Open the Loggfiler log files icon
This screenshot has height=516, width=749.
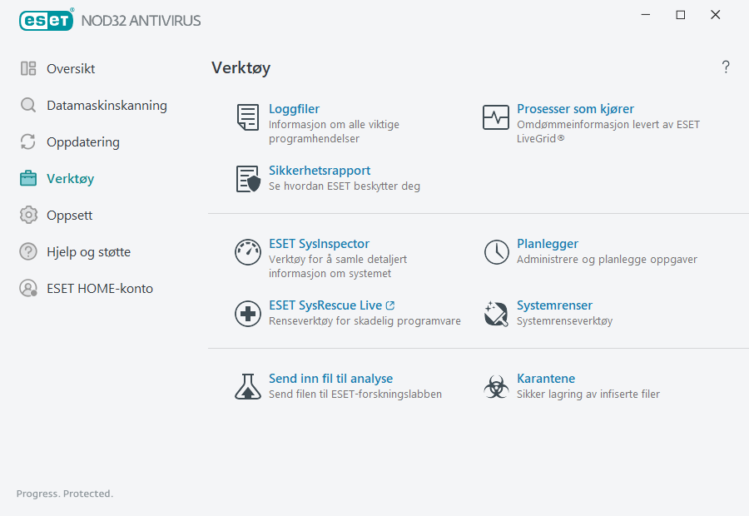[247, 117]
